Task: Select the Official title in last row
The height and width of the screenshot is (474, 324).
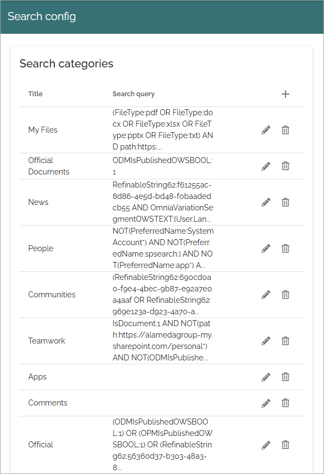Action: [x=41, y=445]
